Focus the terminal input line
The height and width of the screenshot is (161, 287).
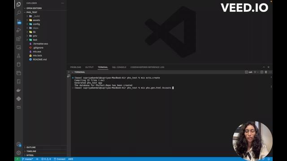124,88
